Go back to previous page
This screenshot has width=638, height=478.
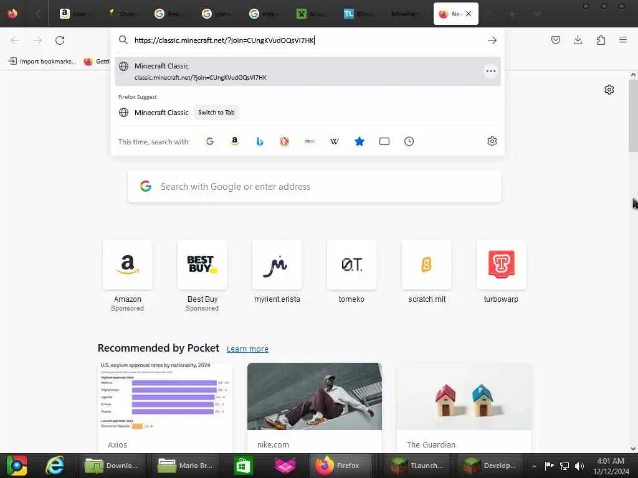(15, 40)
